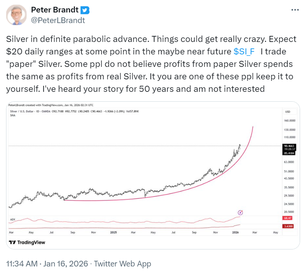Open the silver chart image

tap(151, 170)
